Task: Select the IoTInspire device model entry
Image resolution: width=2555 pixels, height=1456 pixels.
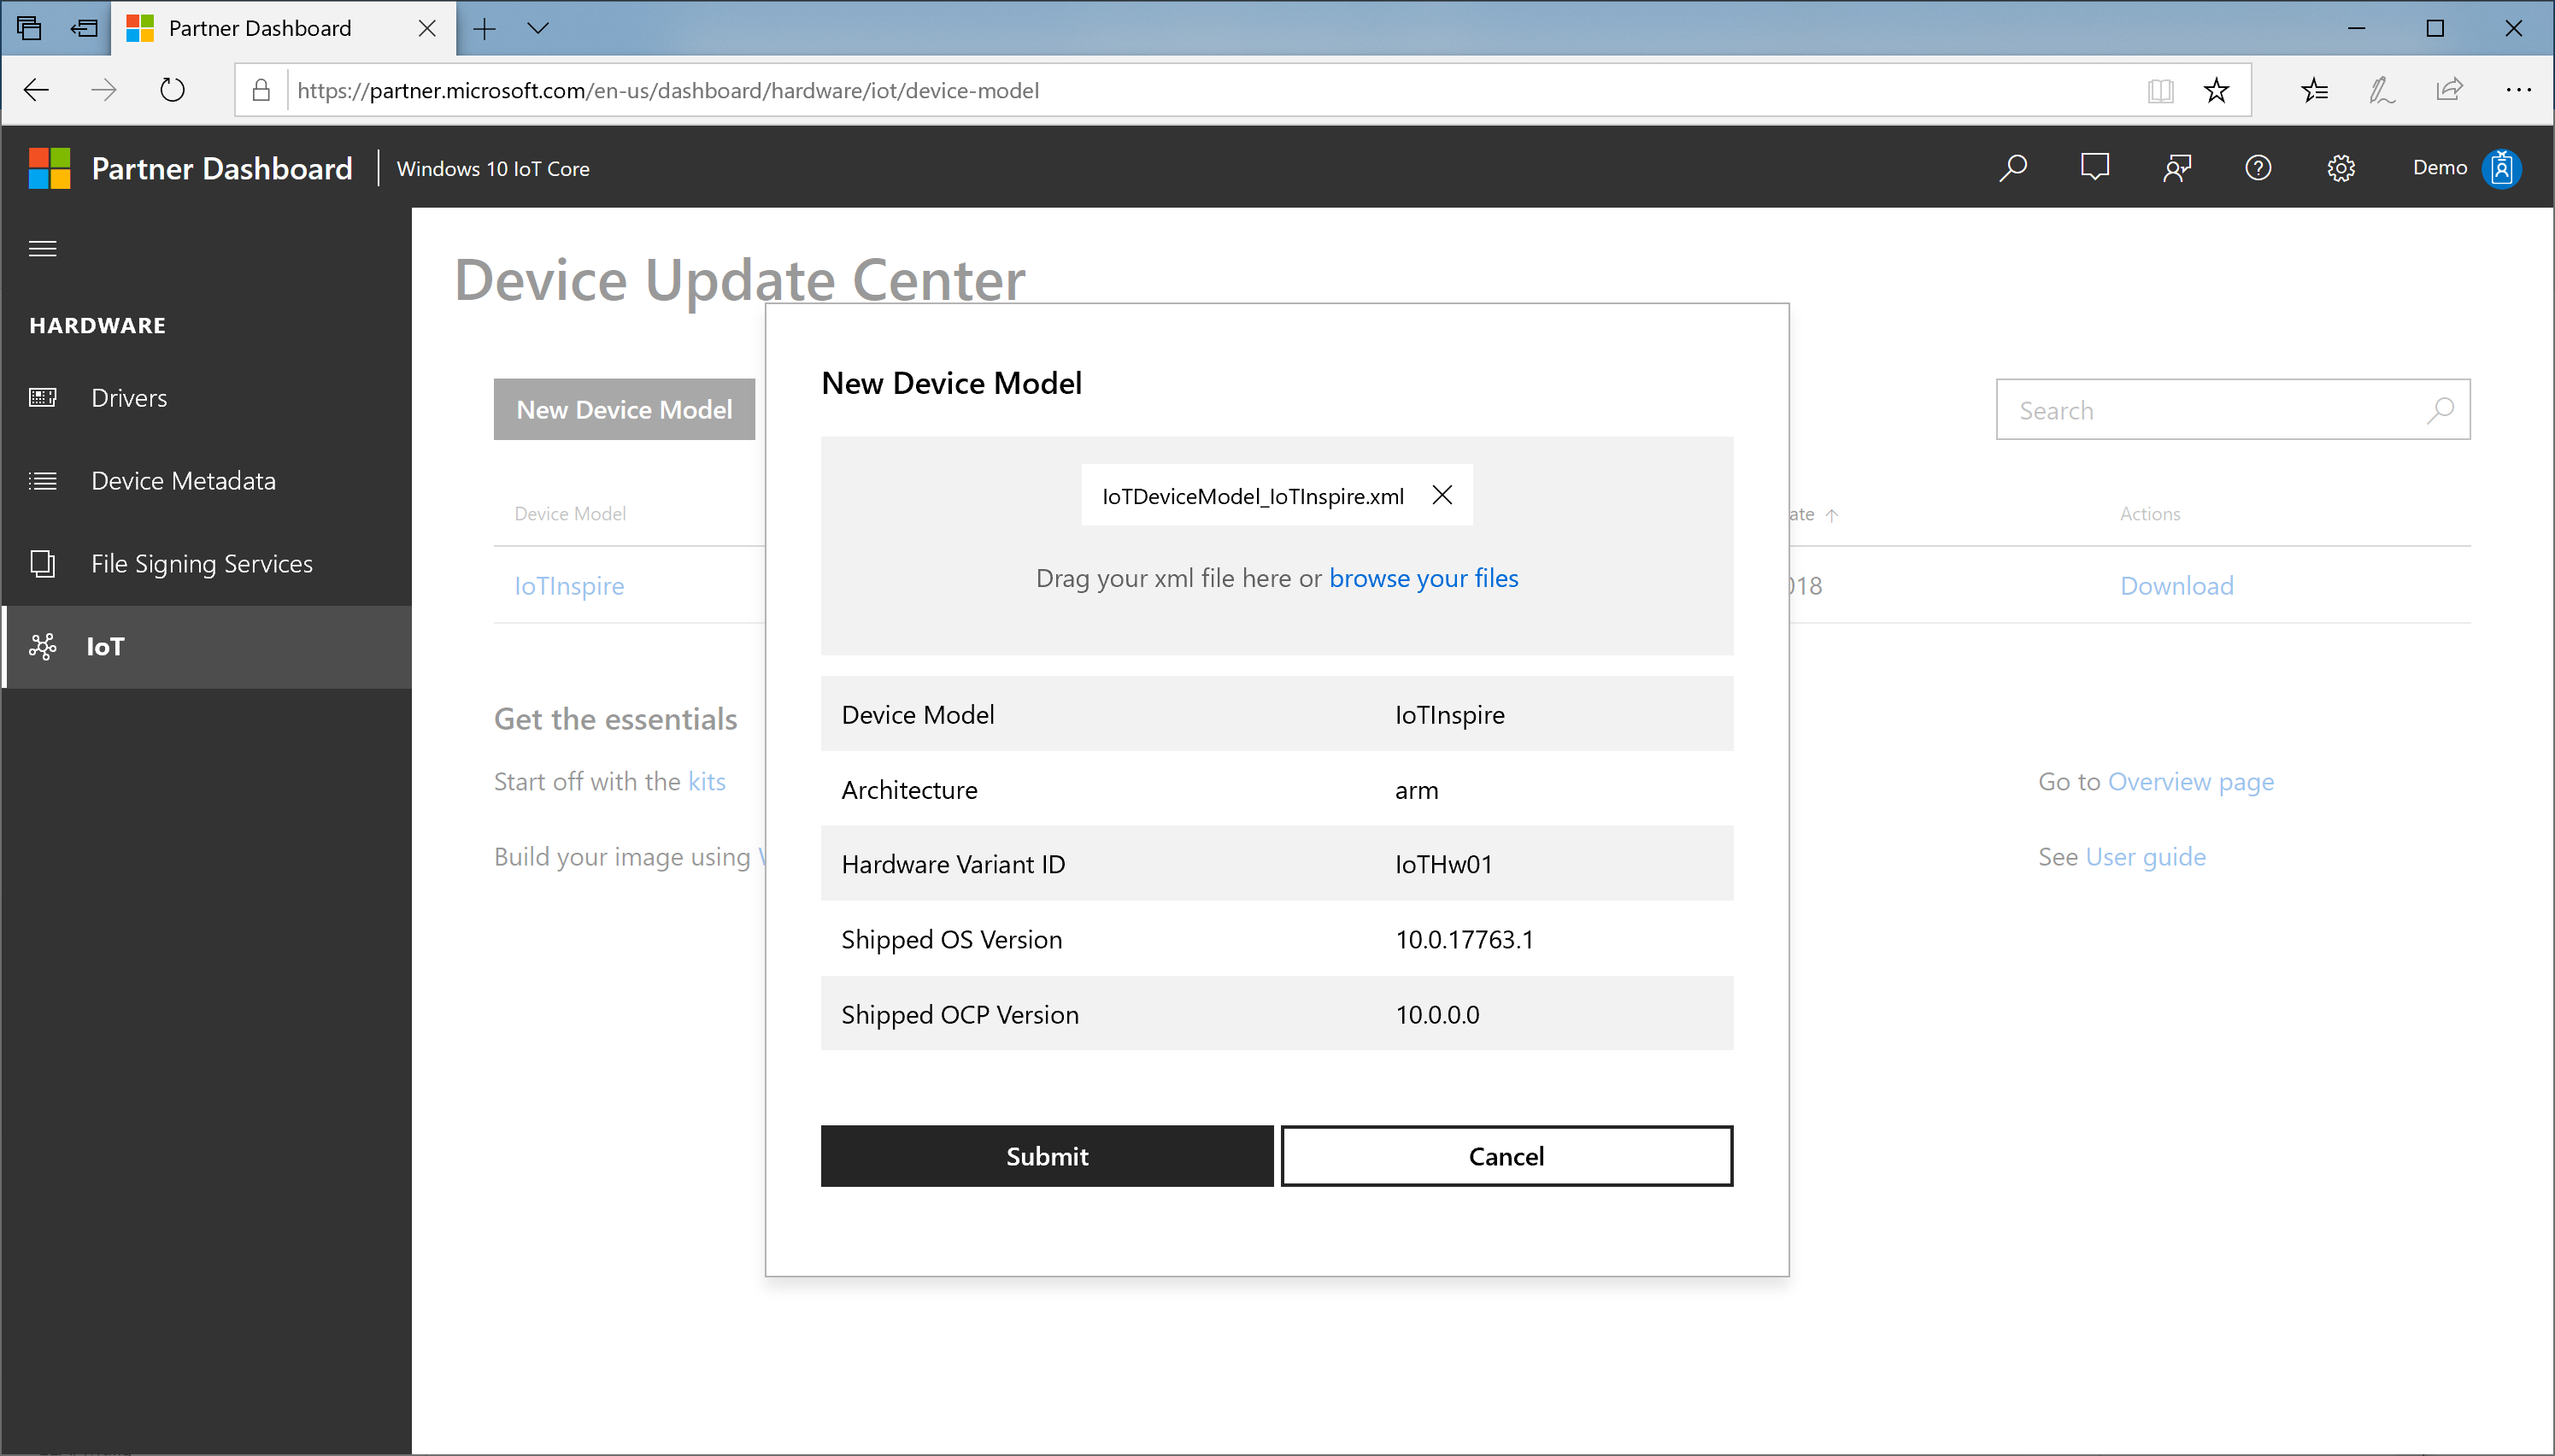Action: pos(568,584)
